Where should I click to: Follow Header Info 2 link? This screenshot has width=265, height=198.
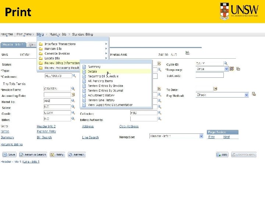pyautogui.click(x=46, y=126)
